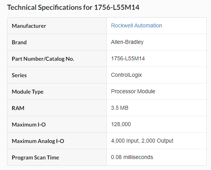
Task: Select the 0.08 milliseconds value
Action: tap(132, 157)
